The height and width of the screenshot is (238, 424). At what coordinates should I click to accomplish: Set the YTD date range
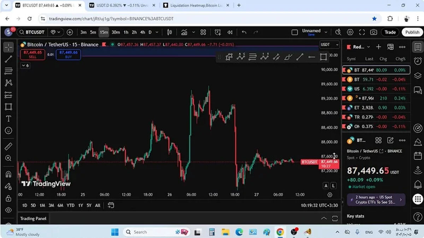coord(70,205)
